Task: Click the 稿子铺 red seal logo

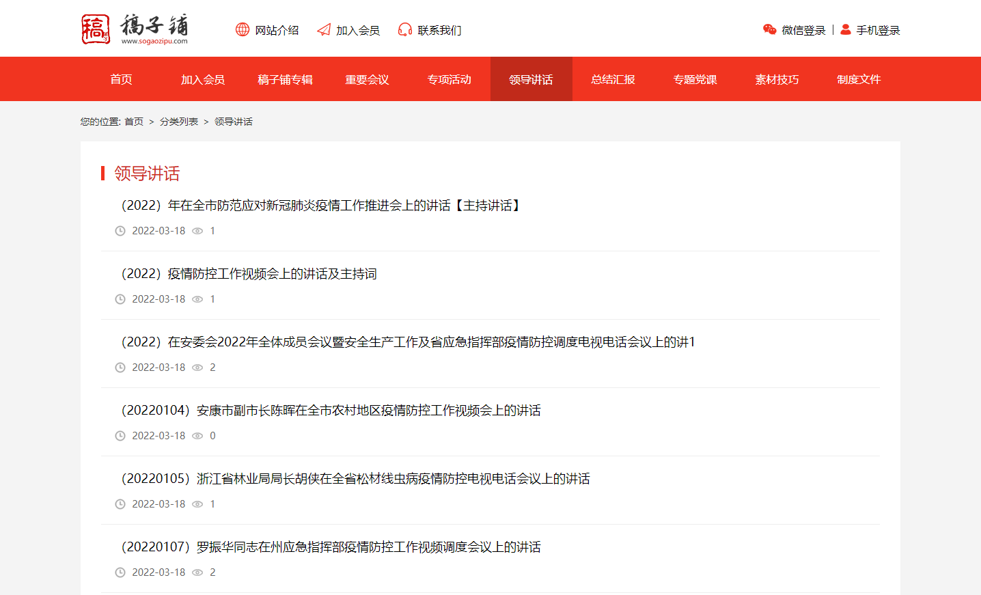Action: pyautogui.click(x=96, y=28)
